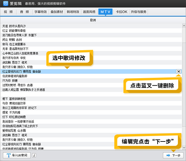The height and width of the screenshot is (161, 186).
Task: Select lyric 心中有江山的人岂能快意潇洒
Action: point(91,53)
